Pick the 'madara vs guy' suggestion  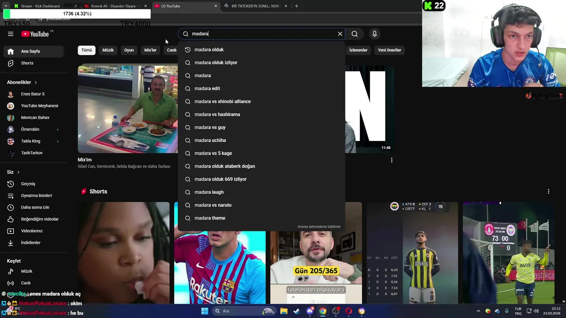point(261,127)
